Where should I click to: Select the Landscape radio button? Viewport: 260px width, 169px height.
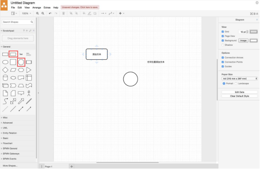[236, 84]
